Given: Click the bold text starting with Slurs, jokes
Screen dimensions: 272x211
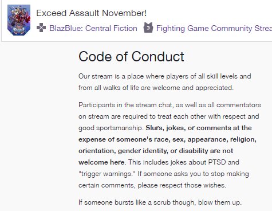Looking at the screenshot, I should click(199, 128).
